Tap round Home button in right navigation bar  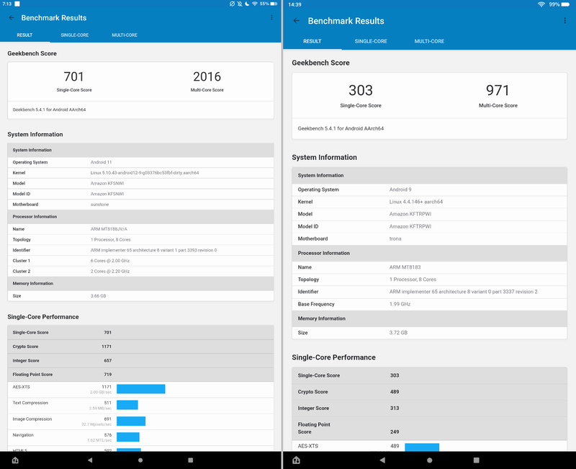click(429, 460)
